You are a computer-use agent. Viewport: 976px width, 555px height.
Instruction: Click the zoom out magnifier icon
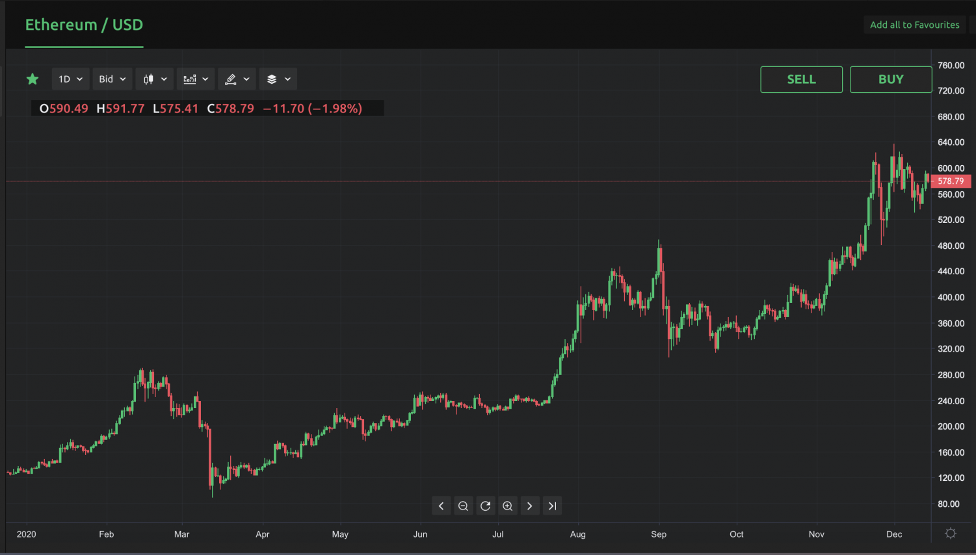(463, 506)
